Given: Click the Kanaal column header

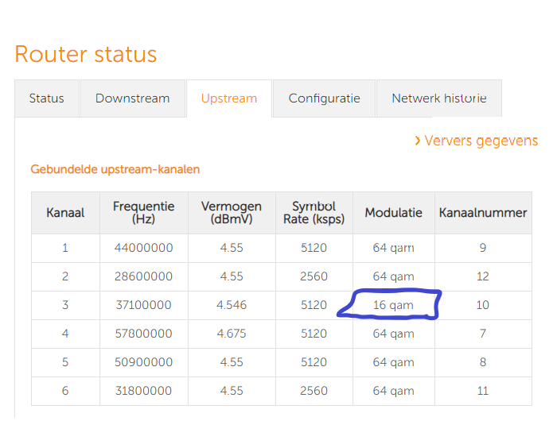Looking at the screenshot, I should [65, 213].
